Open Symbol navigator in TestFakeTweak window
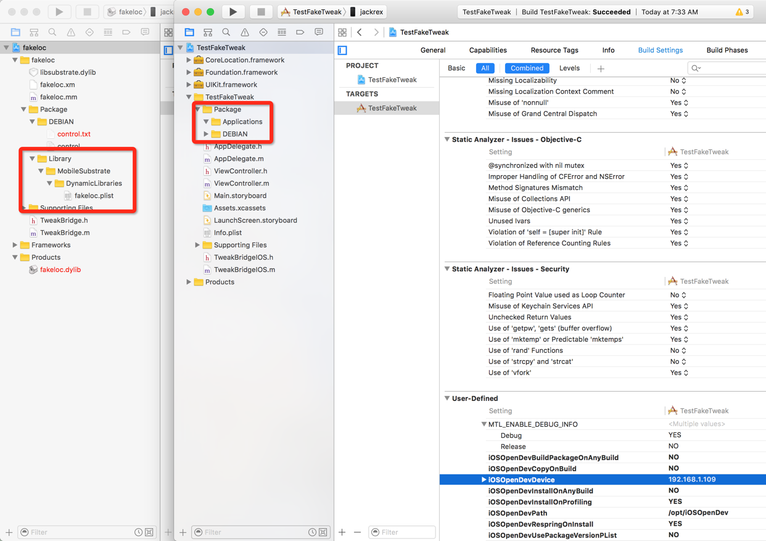This screenshot has width=766, height=541. (208, 32)
